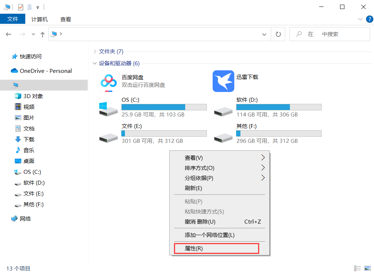Viewport: 374px width, 273px height.
Task: Click the This PC computer icon in sidebar
Action: pos(16,85)
